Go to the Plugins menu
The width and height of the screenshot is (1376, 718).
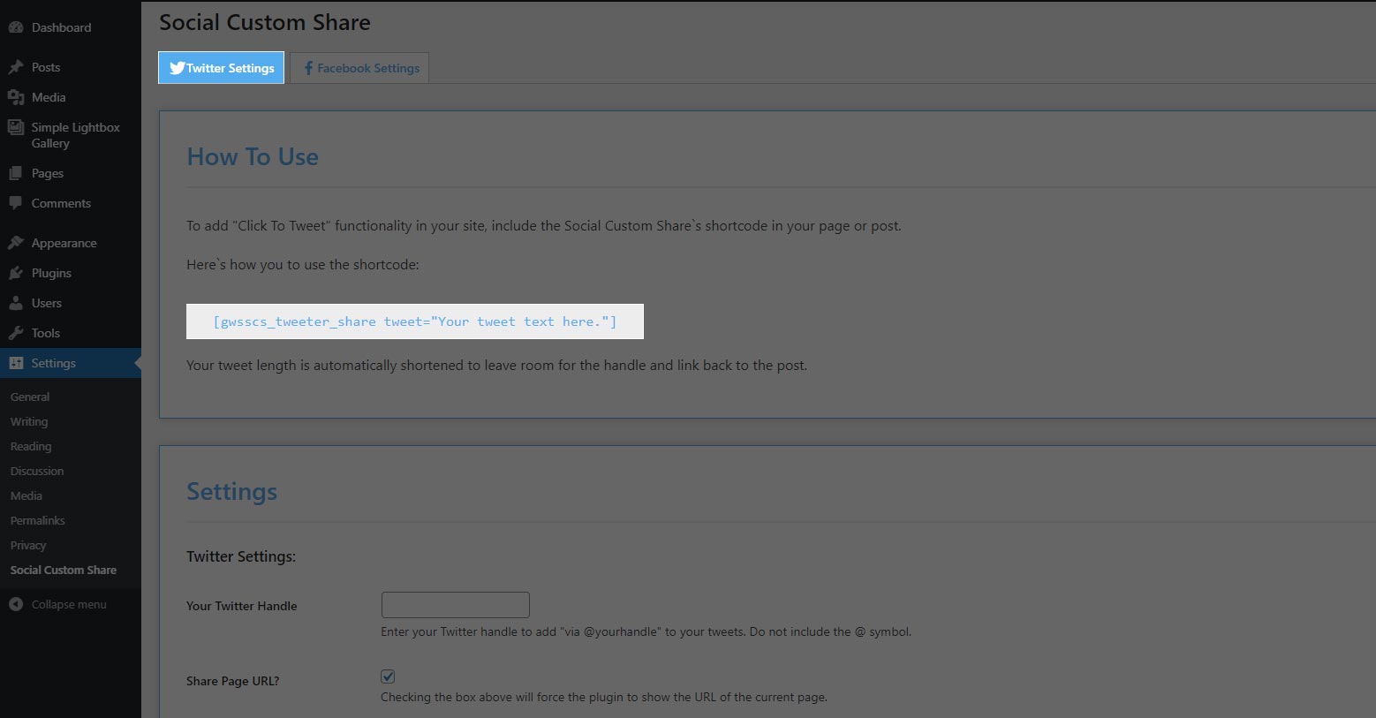tap(71, 273)
